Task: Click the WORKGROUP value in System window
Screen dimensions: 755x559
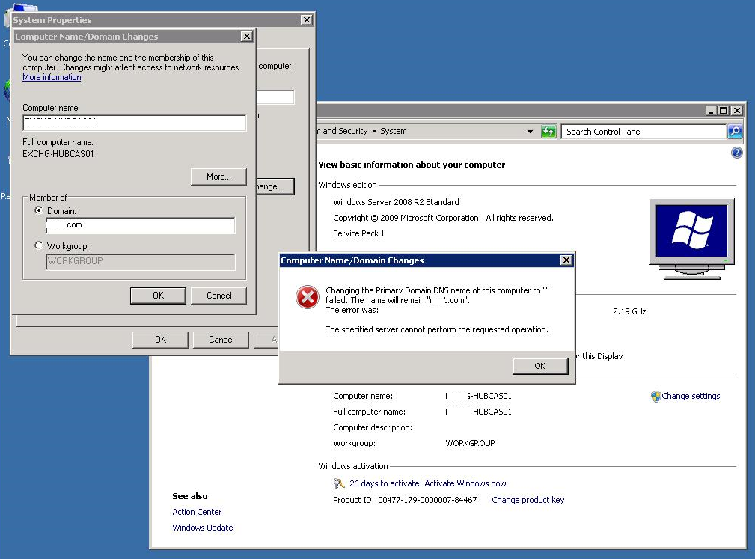Action: click(x=470, y=443)
